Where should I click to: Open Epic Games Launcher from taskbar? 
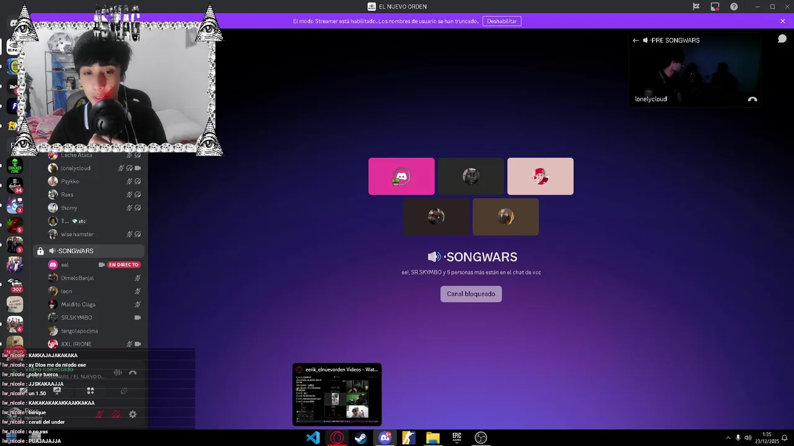[457, 438]
